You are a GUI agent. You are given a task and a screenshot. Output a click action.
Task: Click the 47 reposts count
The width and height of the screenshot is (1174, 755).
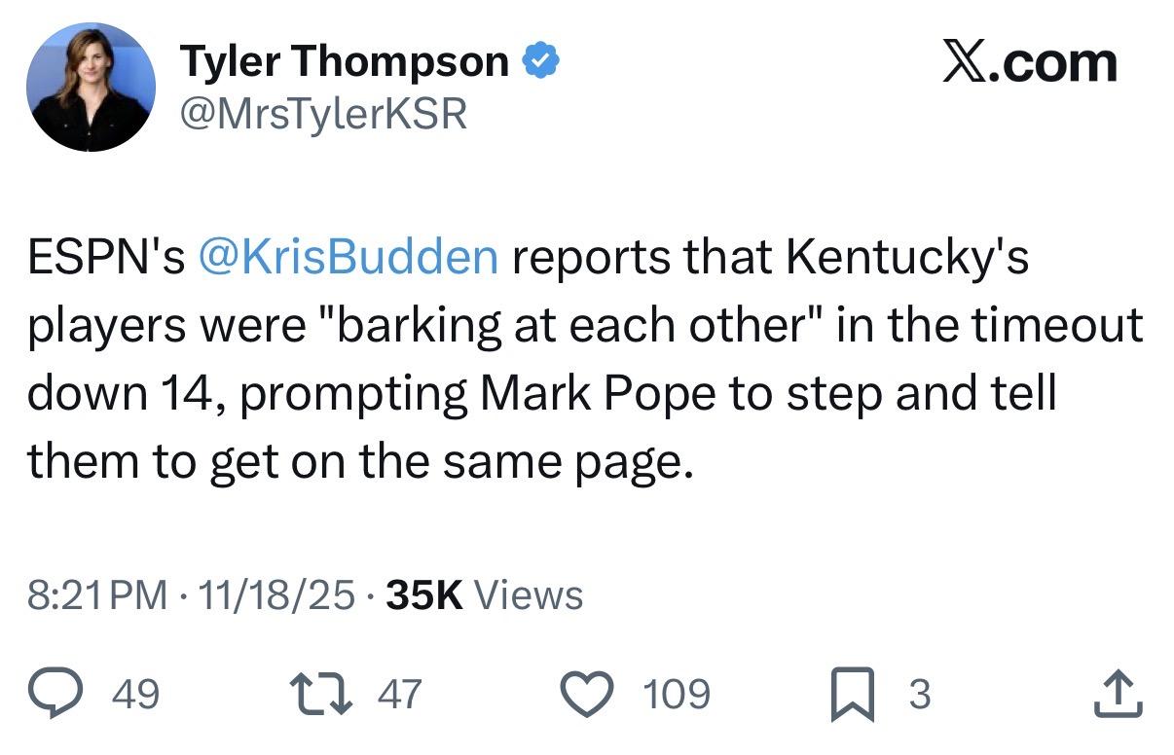399,695
